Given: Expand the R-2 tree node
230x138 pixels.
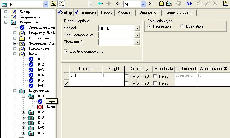Looking at the screenshot, I should [23, 112].
